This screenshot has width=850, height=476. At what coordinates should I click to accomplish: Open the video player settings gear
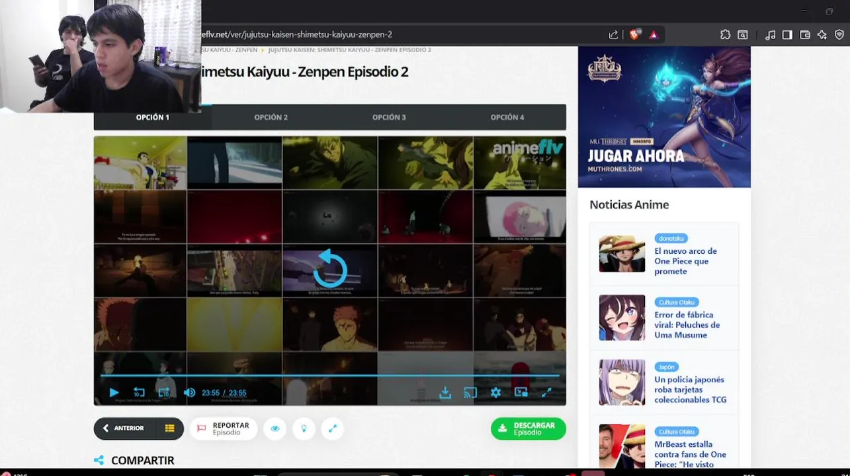(495, 393)
